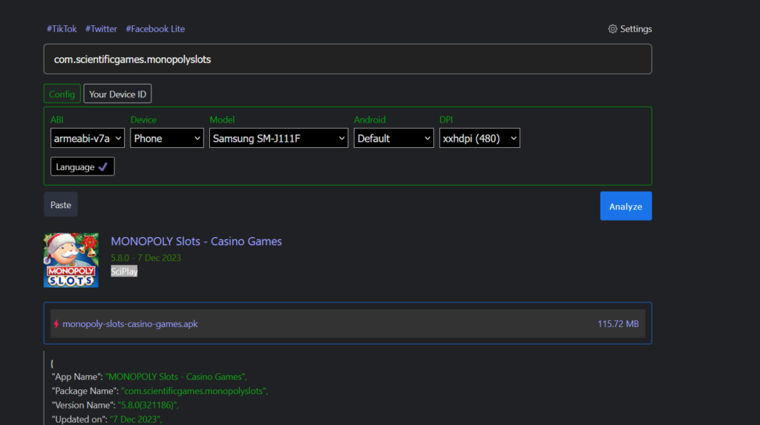Open the Device Phone dropdown
The width and height of the screenshot is (760, 425).
pos(167,138)
